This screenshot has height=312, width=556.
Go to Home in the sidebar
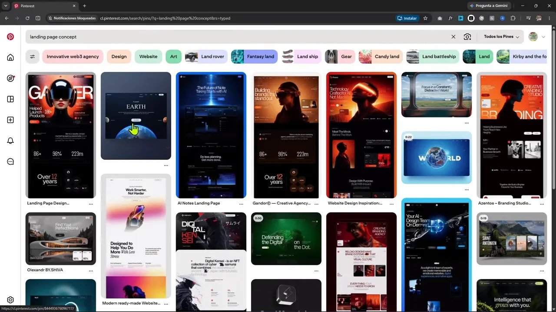tap(10, 57)
